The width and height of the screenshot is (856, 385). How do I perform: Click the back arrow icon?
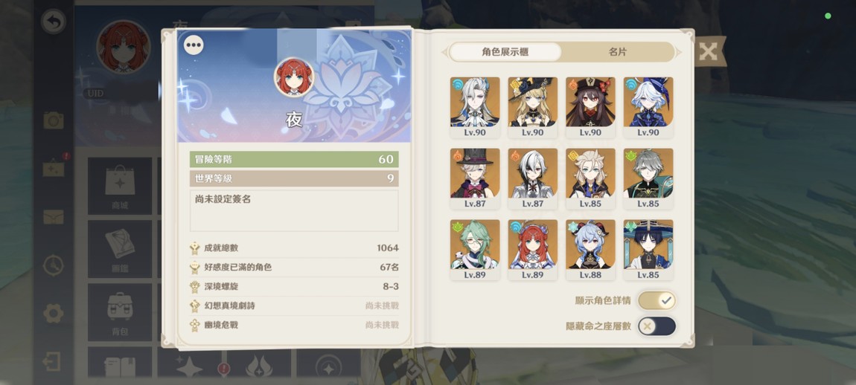click(x=54, y=22)
